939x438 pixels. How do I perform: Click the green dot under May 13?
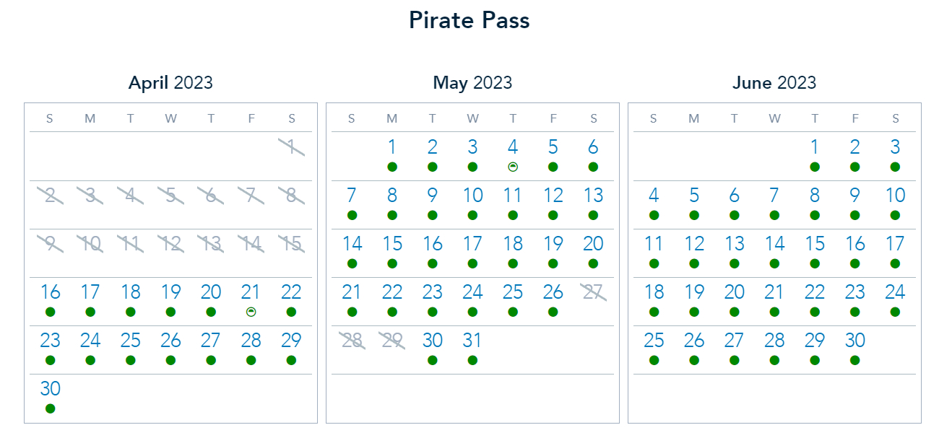click(593, 215)
